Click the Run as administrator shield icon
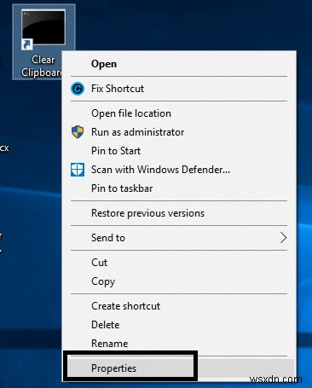This screenshot has height=388, width=312. (78, 132)
